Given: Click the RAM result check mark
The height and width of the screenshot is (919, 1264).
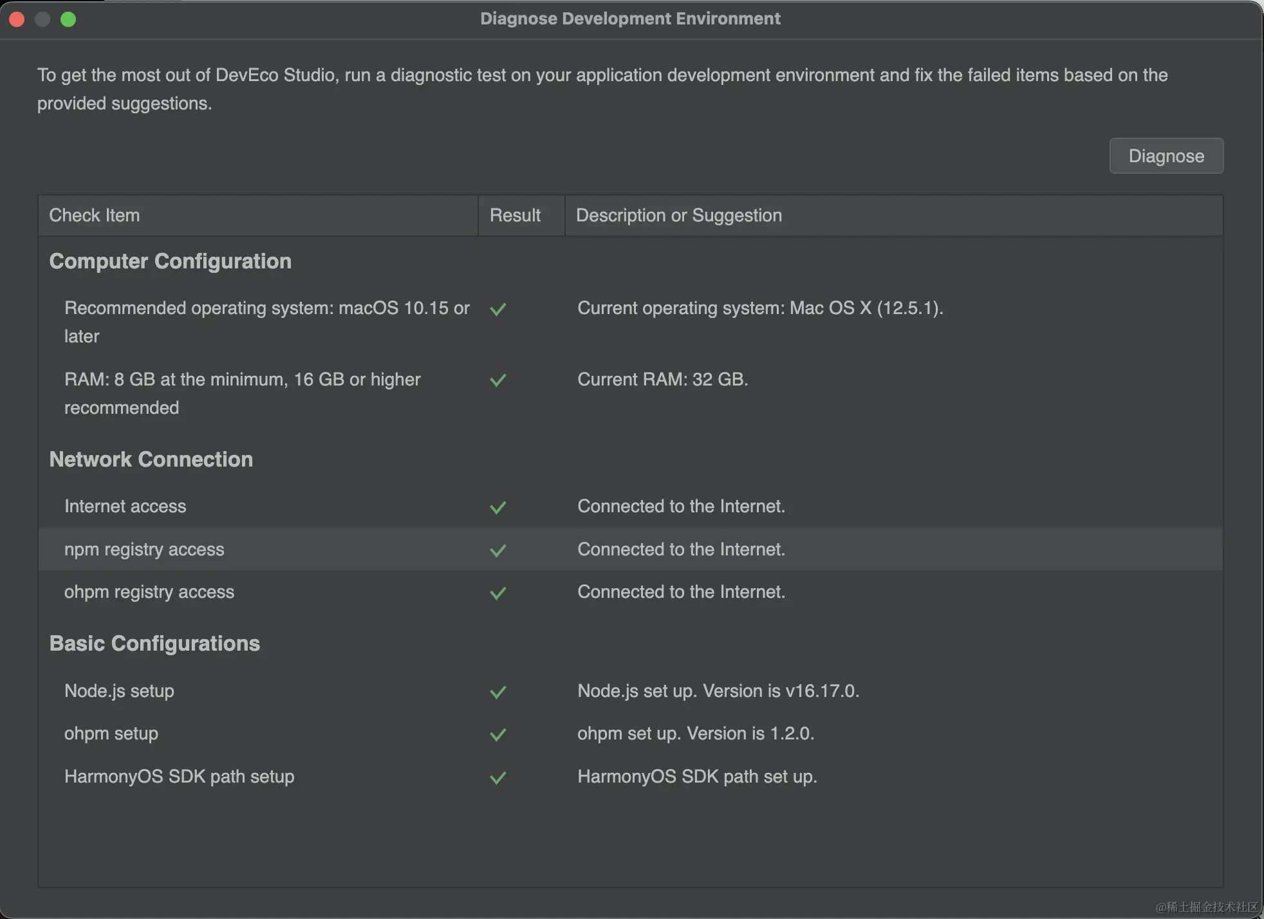Looking at the screenshot, I should [497, 380].
